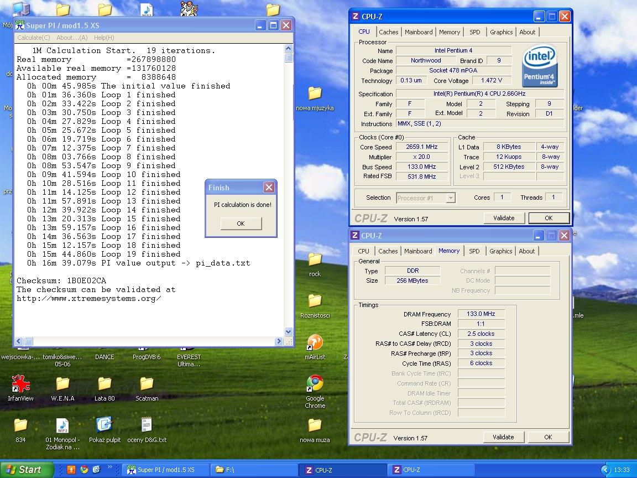Screen dimensions: 637x478
Task: Click OK in upper CPU-Z window
Action: click(549, 218)
